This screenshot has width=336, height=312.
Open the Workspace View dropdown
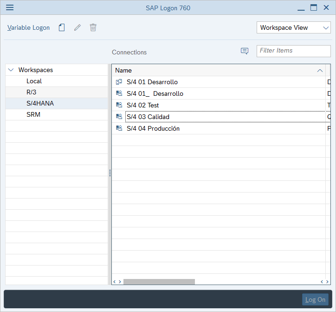click(x=293, y=27)
